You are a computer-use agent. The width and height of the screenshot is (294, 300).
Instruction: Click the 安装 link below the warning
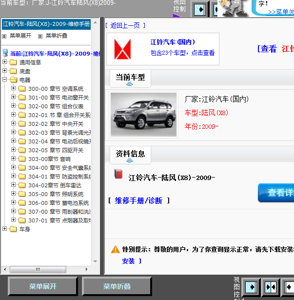pos(128,261)
